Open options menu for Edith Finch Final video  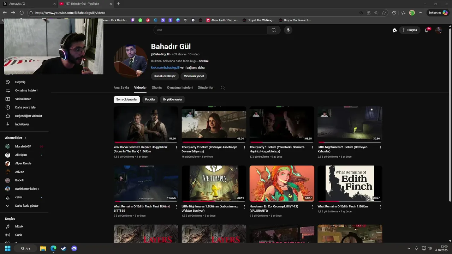[177, 207]
